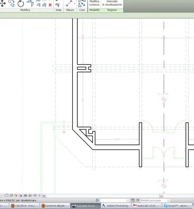Open the Vista panel title
The height and width of the screenshot is (209, 194).
59,10
